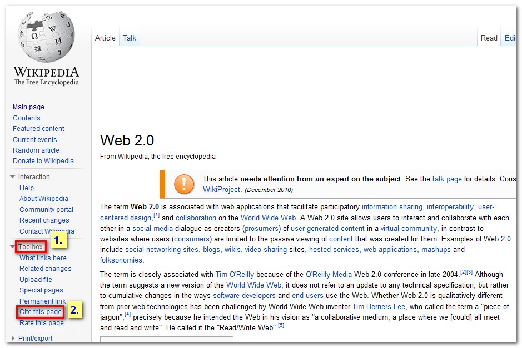Open the Tim O'Reilly link
The width and height of the screenshot is (522, 348).
[x=235, y=275]
